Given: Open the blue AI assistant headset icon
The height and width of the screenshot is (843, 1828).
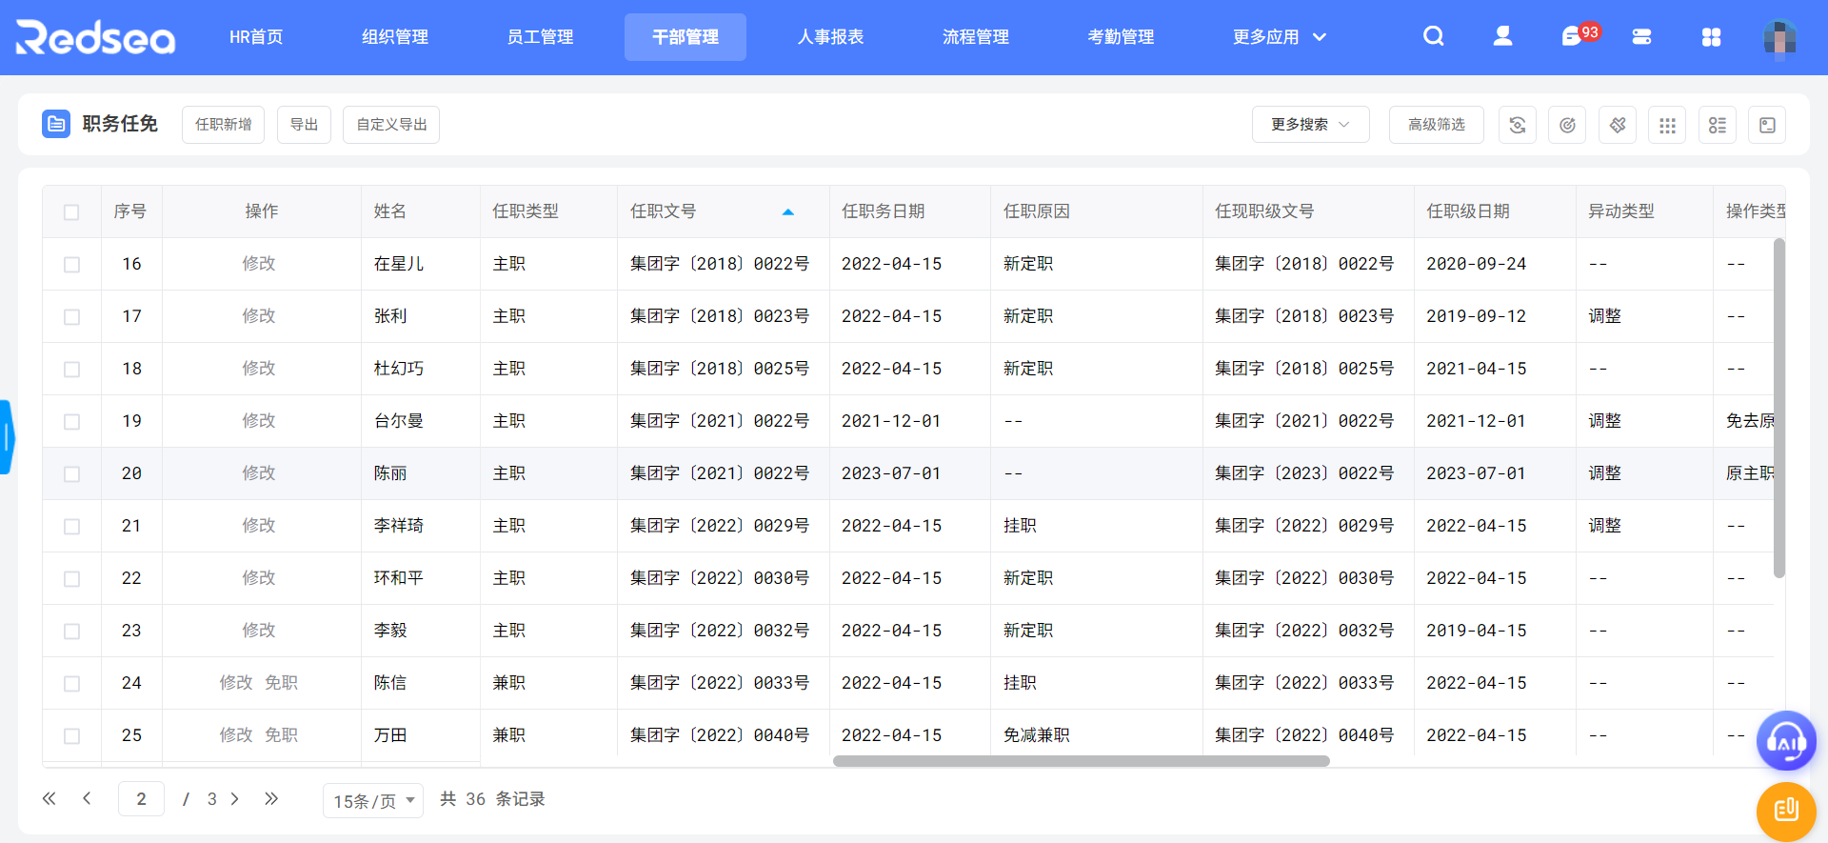Looking at the screenshot, I should (x=1786, y=741).
